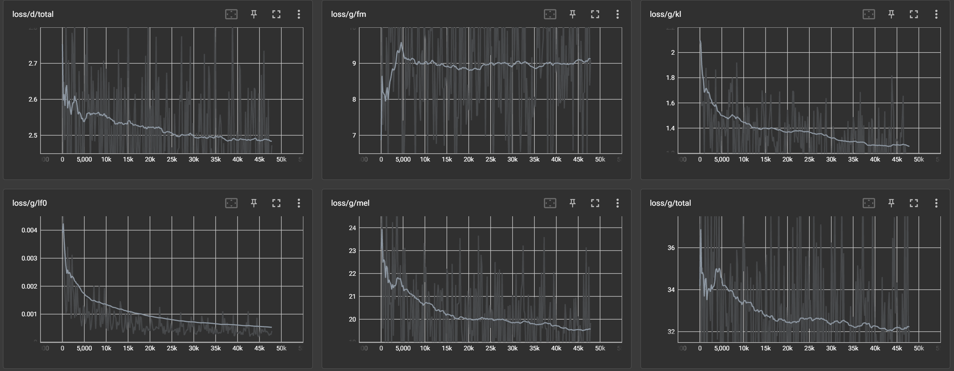The width and height of the screenshot is (954, 371).
Task: Pin the loss/g/total card
Action: coord(891,203)
